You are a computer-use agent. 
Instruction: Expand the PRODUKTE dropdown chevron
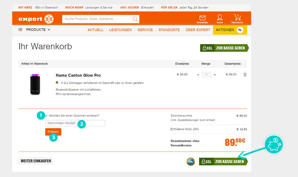49,30
